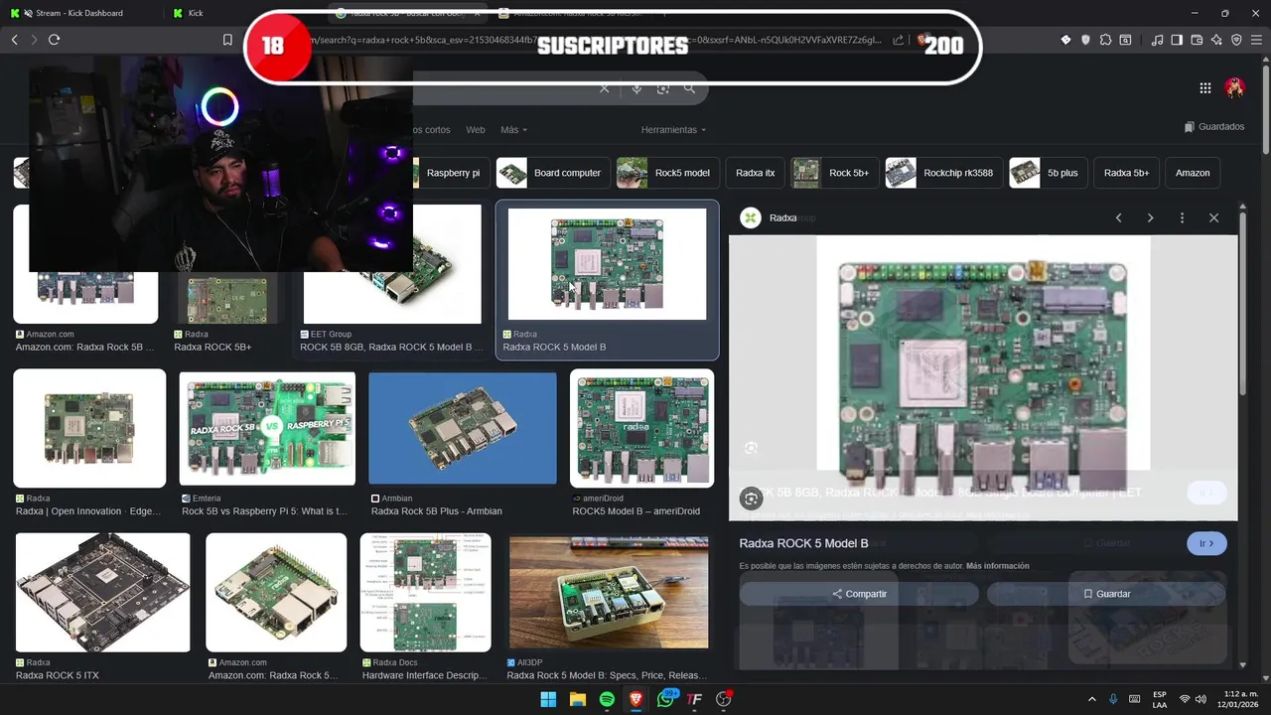Search by image with the Lens icon

[x=662, y=88]
